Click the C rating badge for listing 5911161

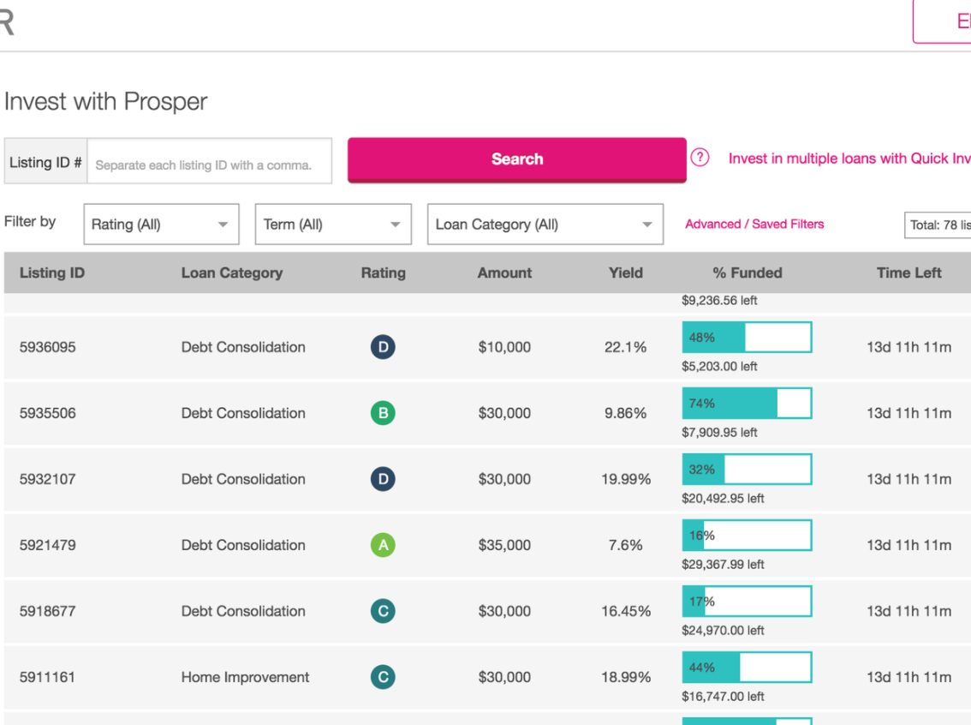pos(383,677)
